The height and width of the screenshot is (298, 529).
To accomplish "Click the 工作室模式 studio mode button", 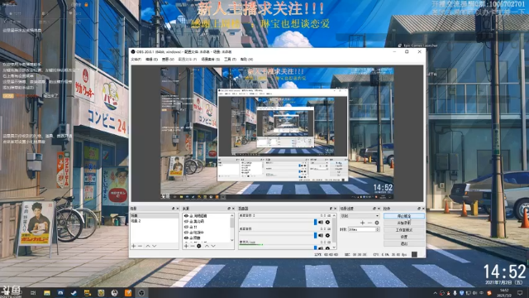I will (404, 230).
